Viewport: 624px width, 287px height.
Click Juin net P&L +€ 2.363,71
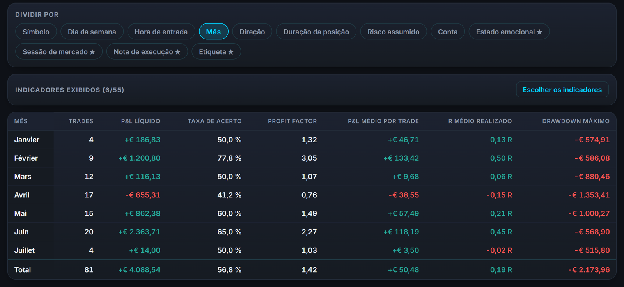139,232
